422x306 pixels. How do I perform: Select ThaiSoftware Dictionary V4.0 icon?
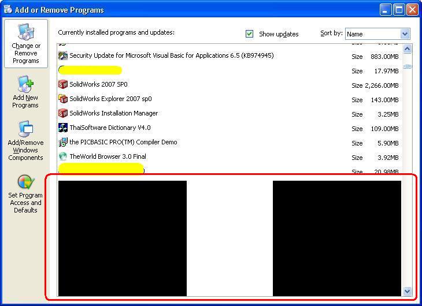pos(63,128)
